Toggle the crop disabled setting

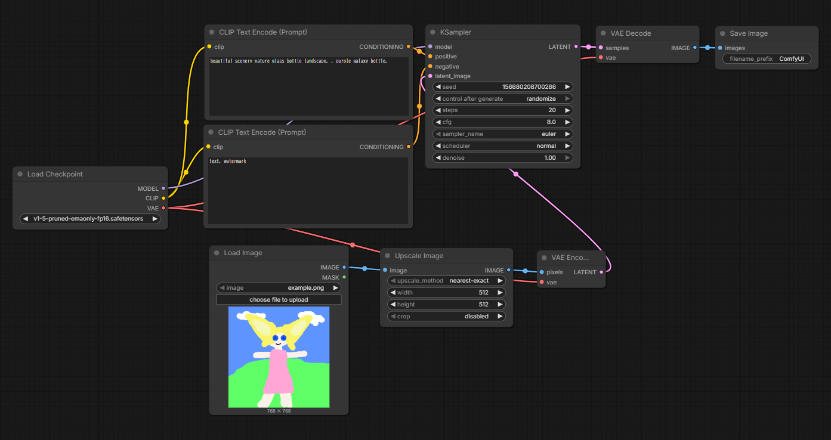click(446, 316)
